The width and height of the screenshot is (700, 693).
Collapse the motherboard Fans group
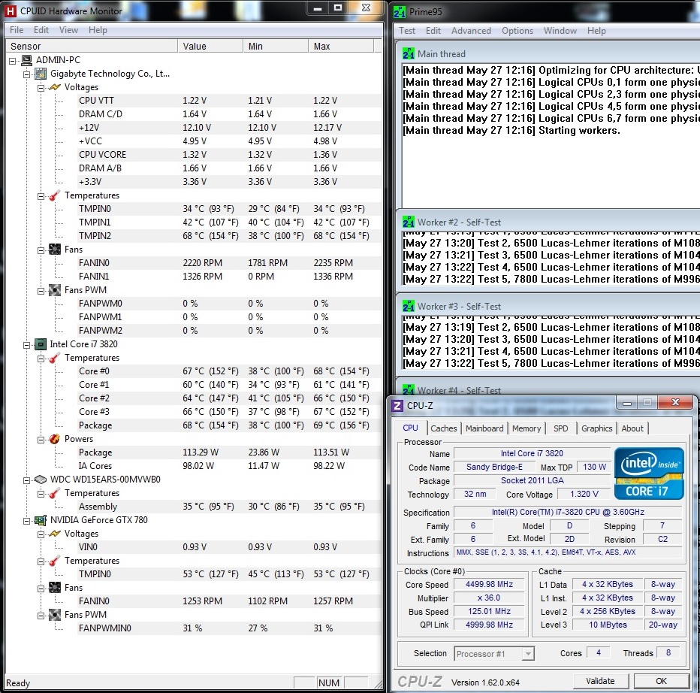click(x=41, y=250)
